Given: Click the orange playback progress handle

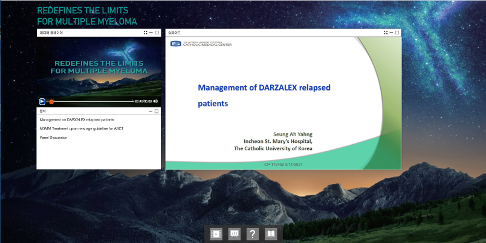Looking at the screenshot, I should coord(51,101).
